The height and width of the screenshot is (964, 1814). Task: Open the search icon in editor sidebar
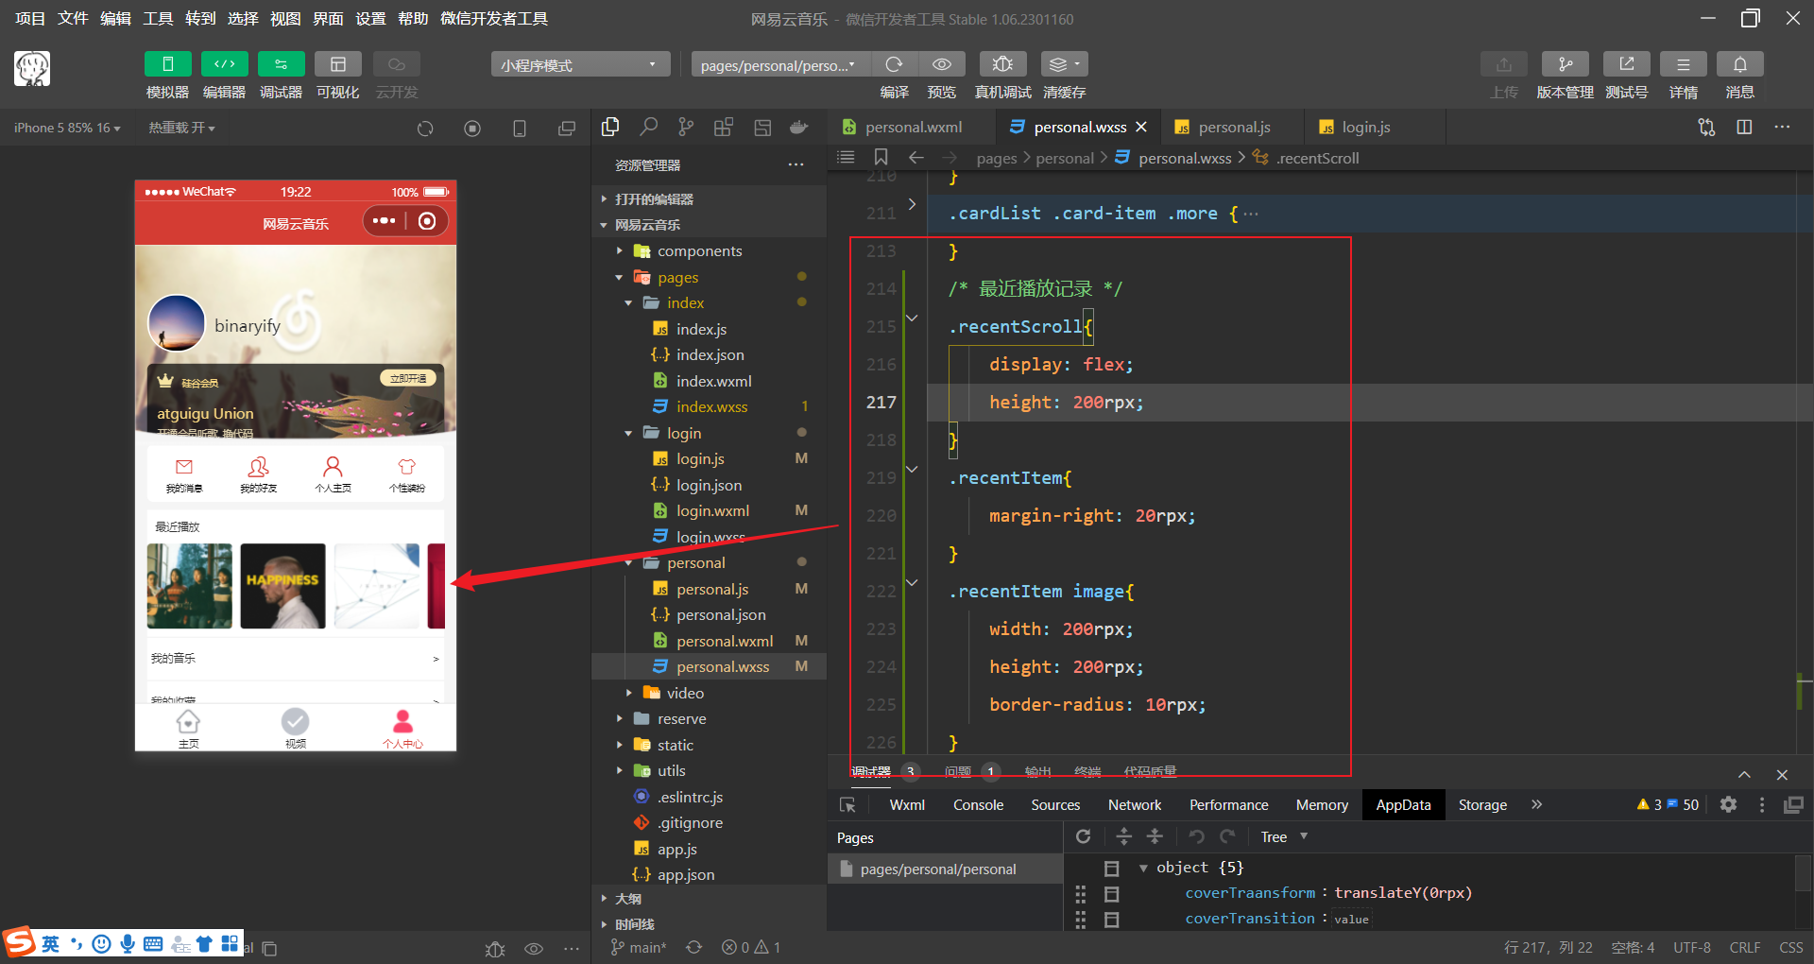click(x=648, y=128)
